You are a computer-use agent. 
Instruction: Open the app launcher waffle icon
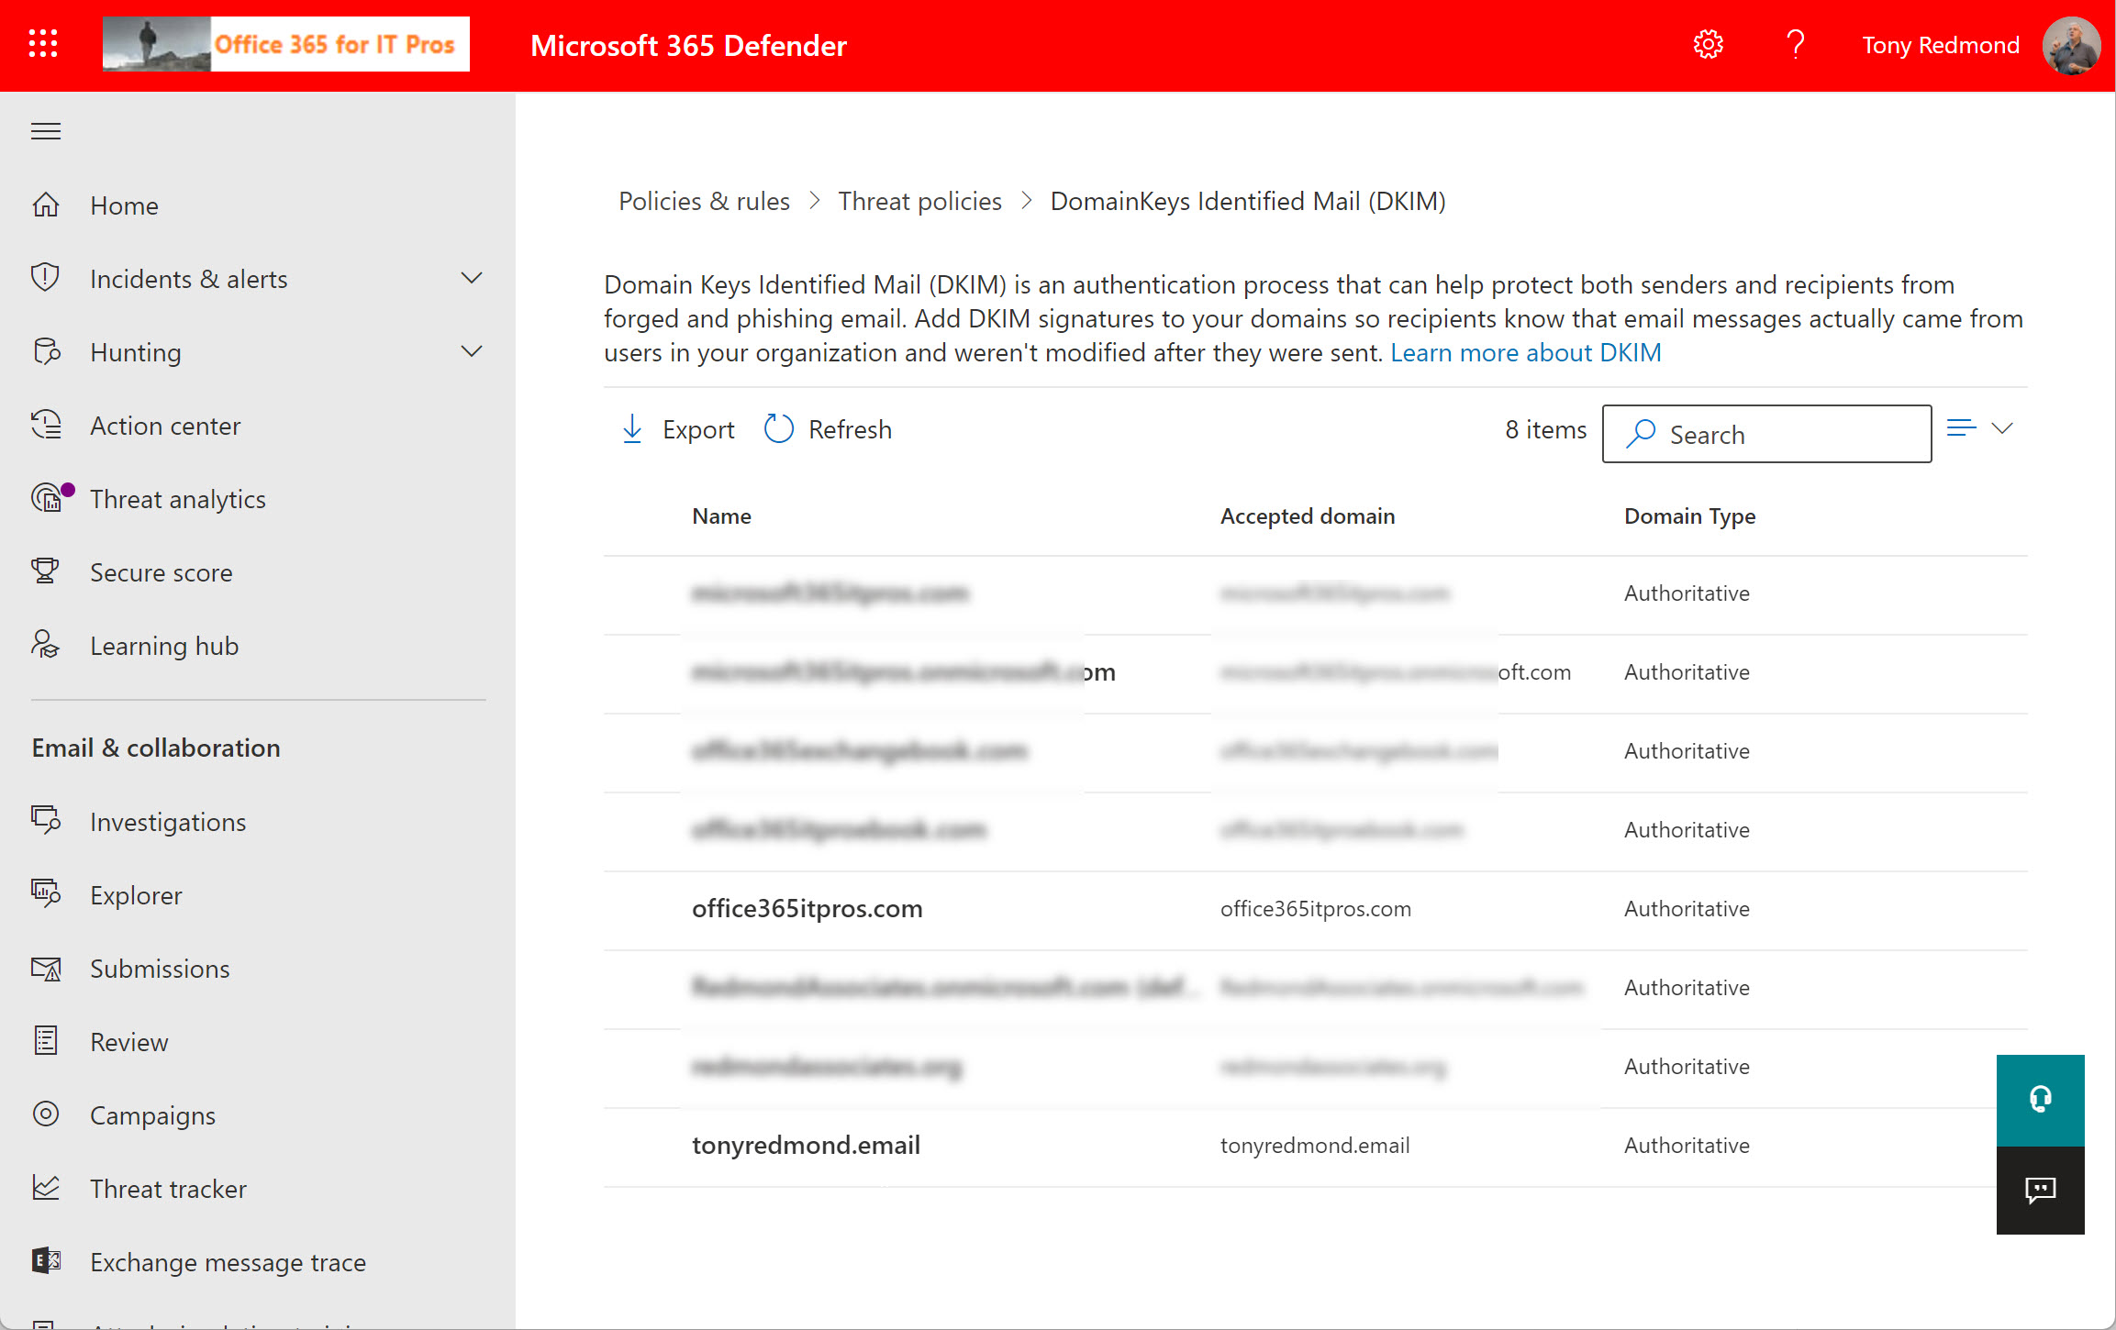tap(43, 44)
